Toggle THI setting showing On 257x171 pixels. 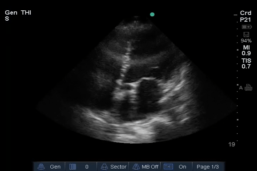pyautogui.click(x=182, y=167)
